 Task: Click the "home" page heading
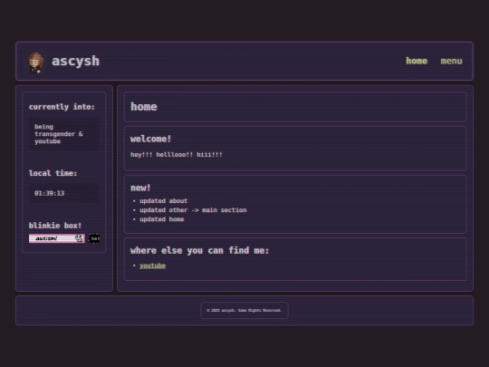coord(144,107)
